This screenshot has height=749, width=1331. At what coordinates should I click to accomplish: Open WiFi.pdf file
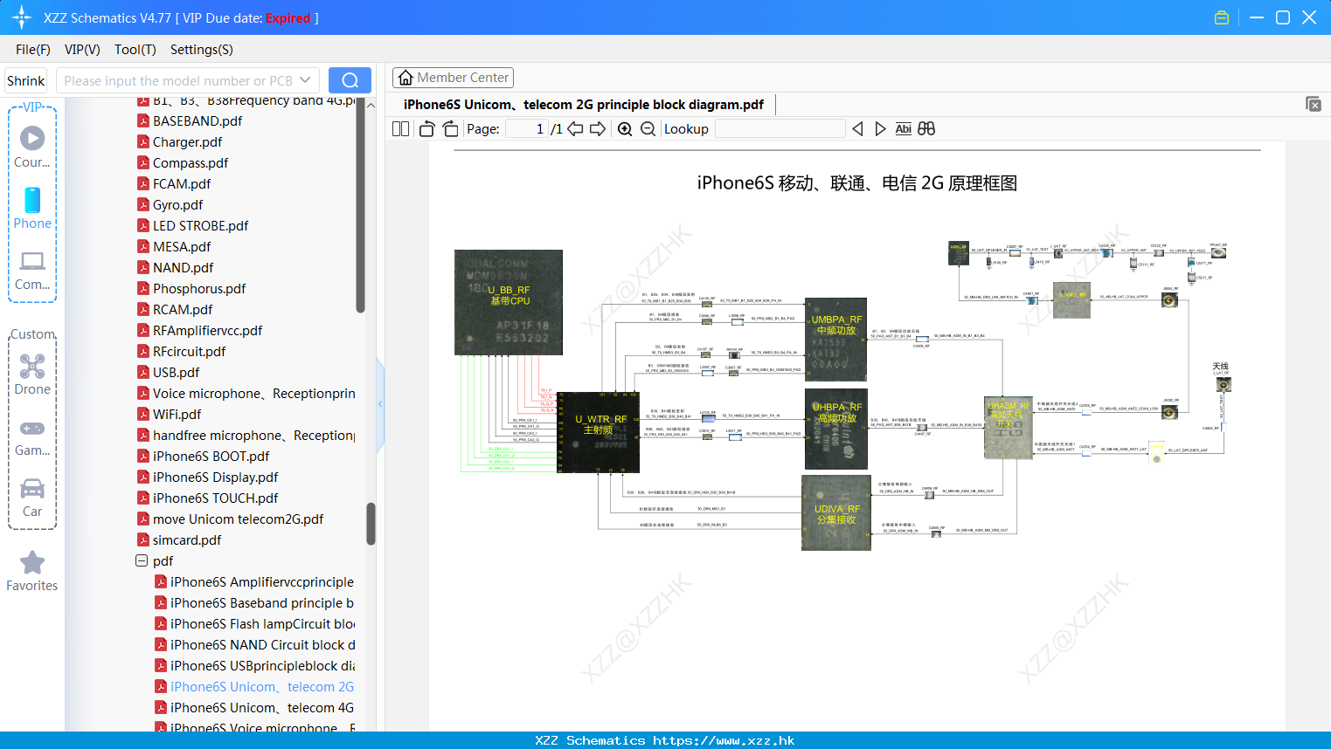point(177,415)
